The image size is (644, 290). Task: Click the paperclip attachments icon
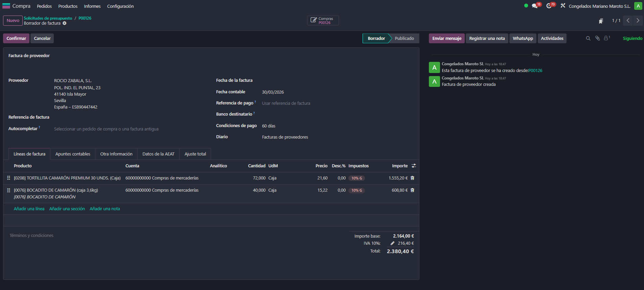click(598, 39)
